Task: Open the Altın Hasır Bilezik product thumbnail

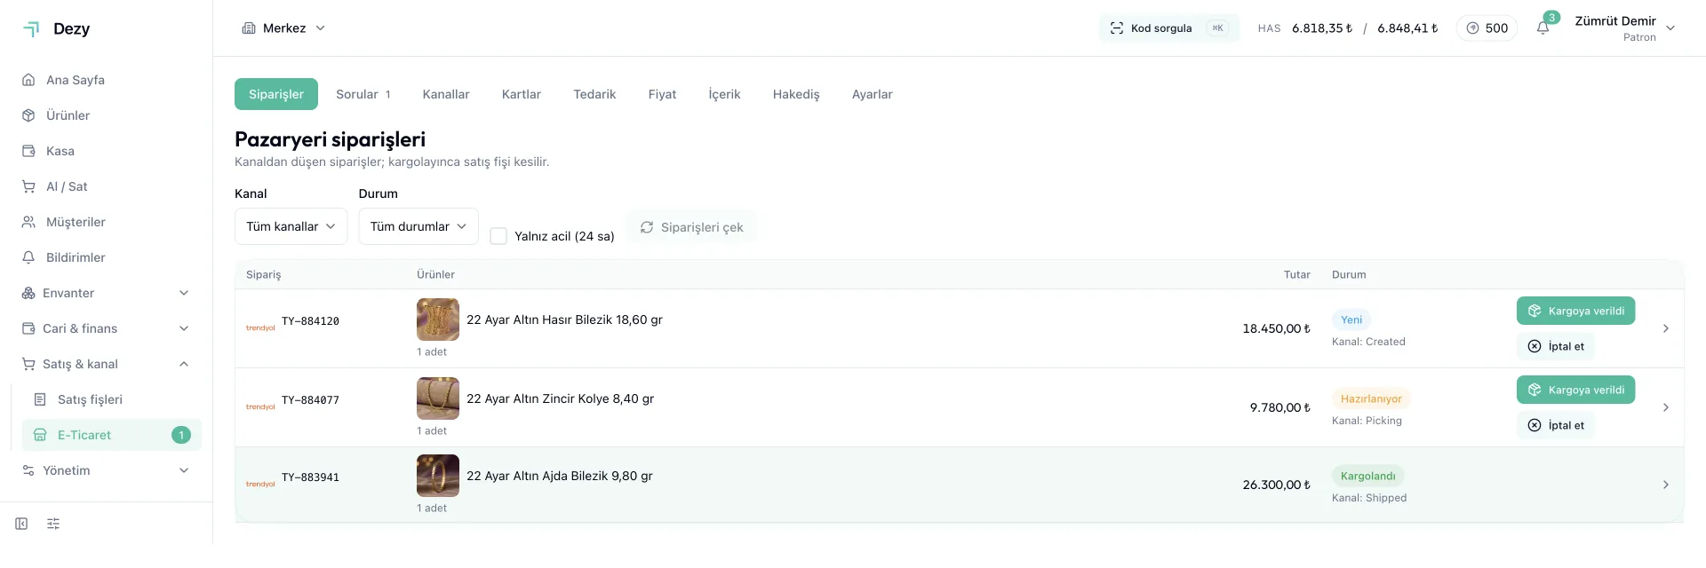Action: coord(438,319)
